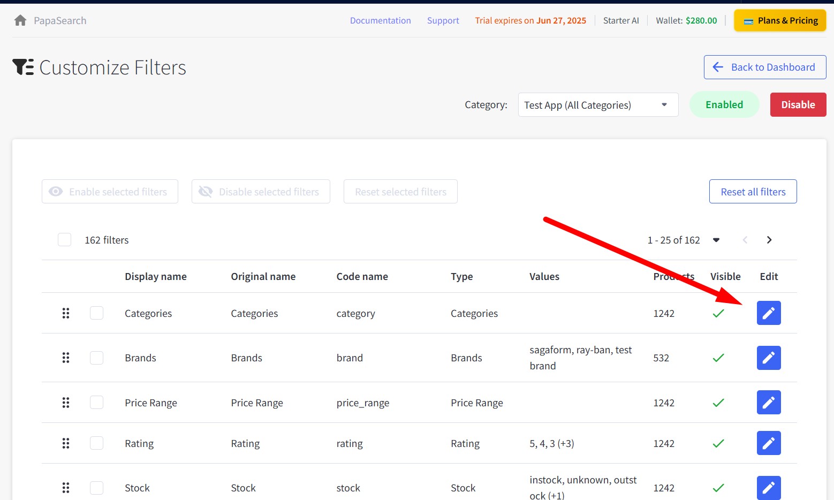Click Reset all filters button
This screenshot has height=500, width=834.
[753, 192]
